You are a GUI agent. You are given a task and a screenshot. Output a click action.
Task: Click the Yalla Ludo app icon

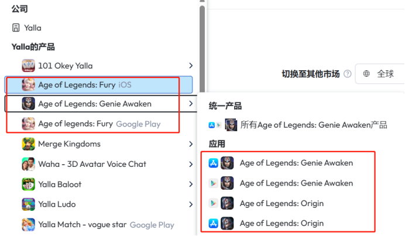(29, 204)
